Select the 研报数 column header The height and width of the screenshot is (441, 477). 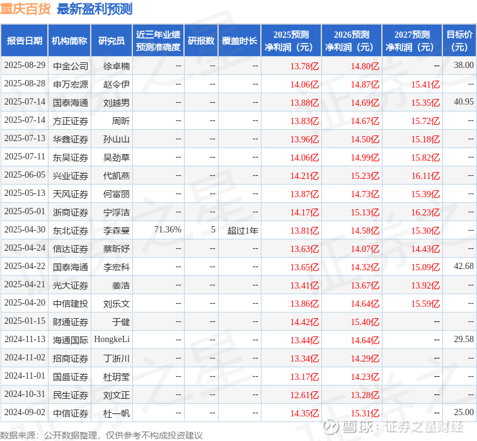(x=201, y=40)
